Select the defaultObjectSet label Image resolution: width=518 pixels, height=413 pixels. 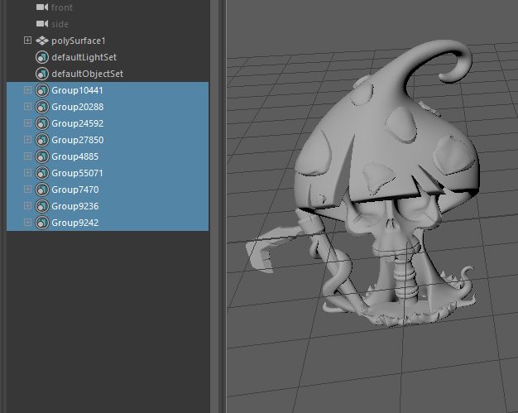click(x=87, y=74)
